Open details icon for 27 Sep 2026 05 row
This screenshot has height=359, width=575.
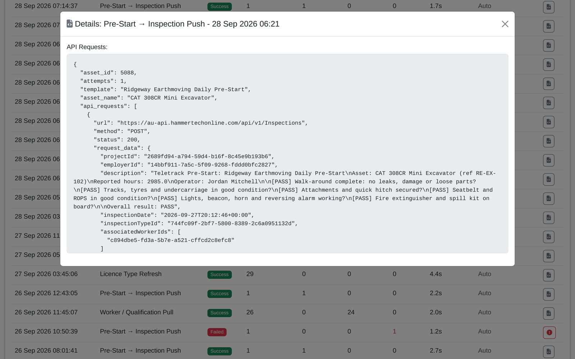coord(548,256)
